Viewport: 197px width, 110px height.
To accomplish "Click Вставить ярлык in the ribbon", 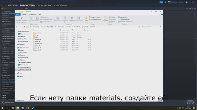I will 46,22.
